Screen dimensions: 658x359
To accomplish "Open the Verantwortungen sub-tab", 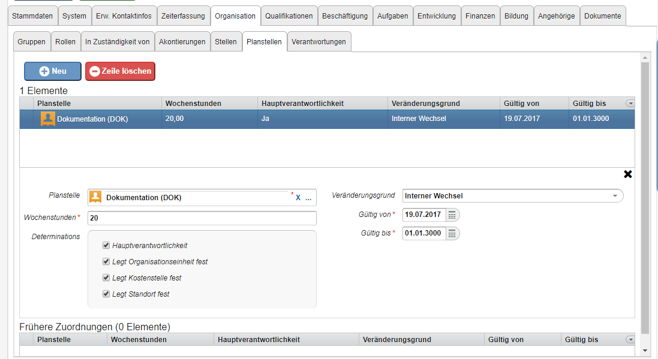I will point(319,42).
